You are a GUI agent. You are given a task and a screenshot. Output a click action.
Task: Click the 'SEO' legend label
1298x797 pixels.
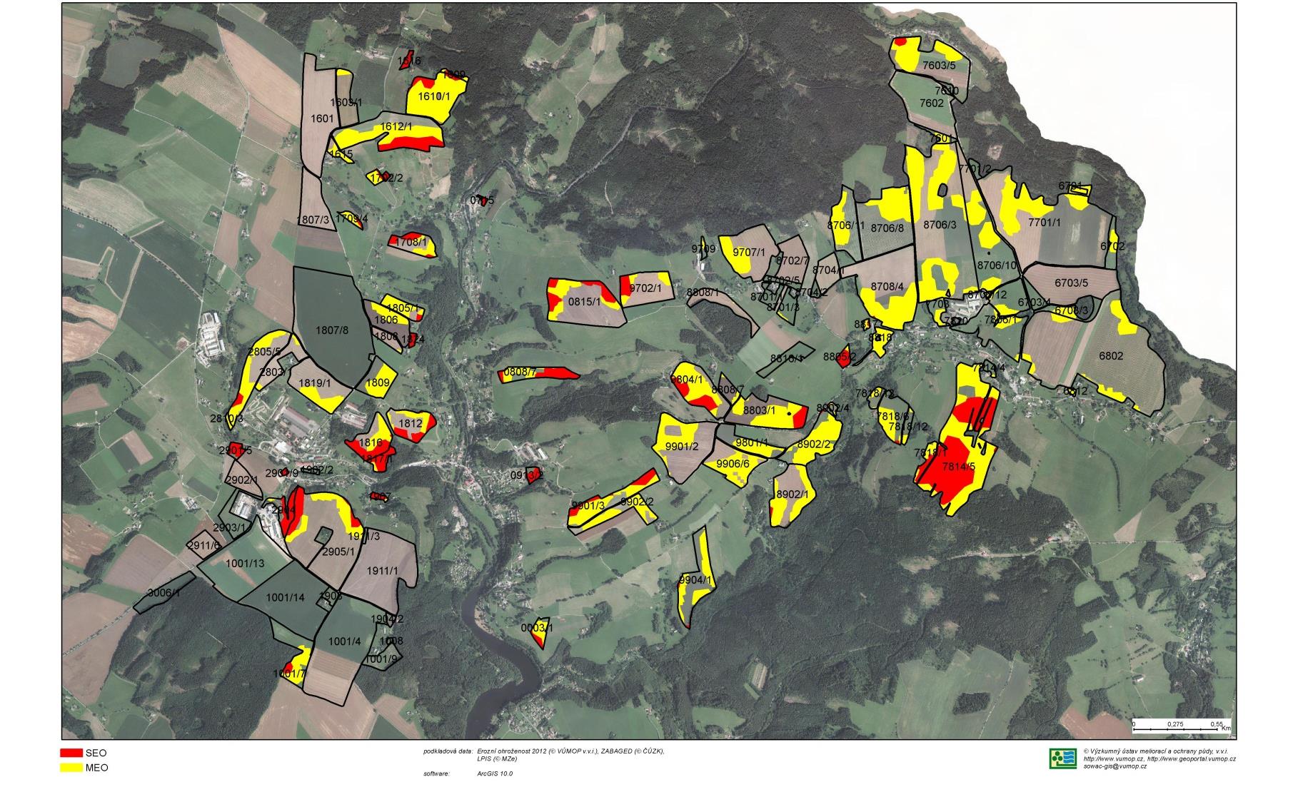pyautogui.click(x=96, y=753)
